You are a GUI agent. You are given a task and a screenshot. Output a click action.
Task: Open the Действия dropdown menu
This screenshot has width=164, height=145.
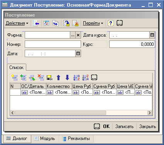[x=17, y=23]
